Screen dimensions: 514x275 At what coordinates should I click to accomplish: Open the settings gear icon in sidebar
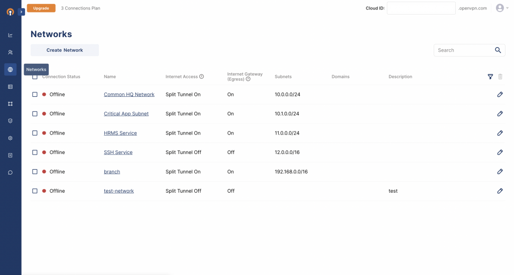tap(10, 138)
